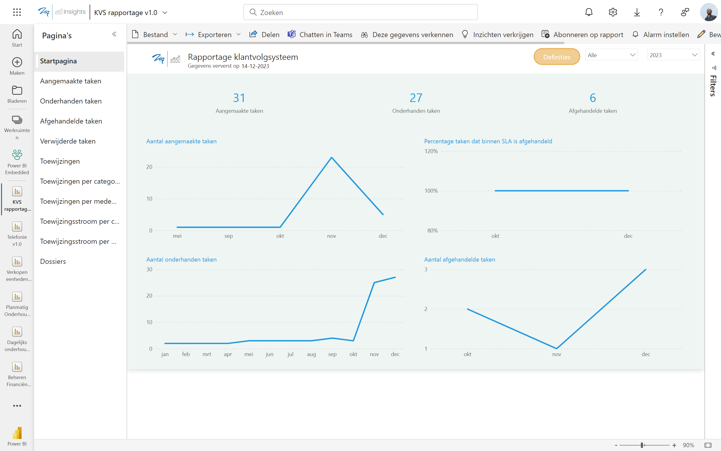Image resolution: width=721 pixels, height=451 pixels.
Task: Open Telefonie v1.0 report in sidebar
Action: [17, 234]
